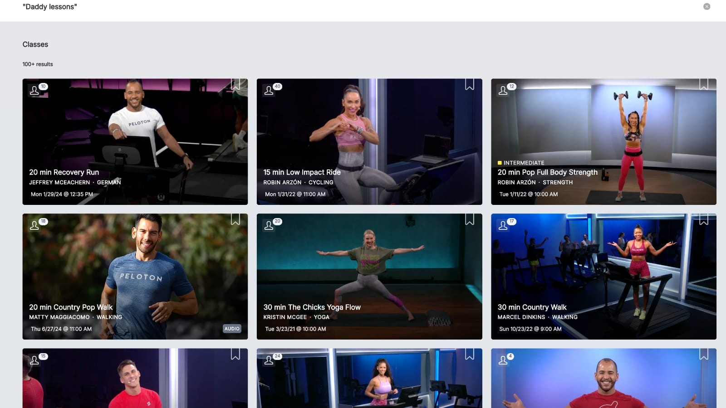Bookmark the 20 min Recovery Run class
Viewport: 726px width, 408px height.
click(235, 84)
